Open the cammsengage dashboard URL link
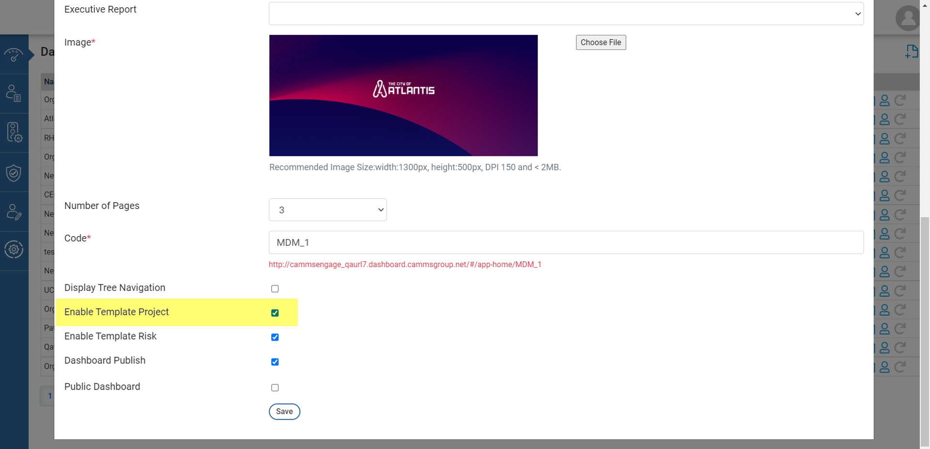Screen dimensions: 930x449 pos(405,265)
